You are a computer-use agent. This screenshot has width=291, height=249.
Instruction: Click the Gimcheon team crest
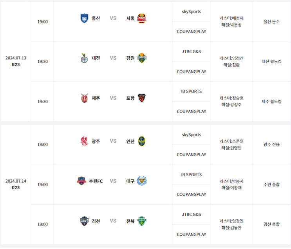[84, 221]
